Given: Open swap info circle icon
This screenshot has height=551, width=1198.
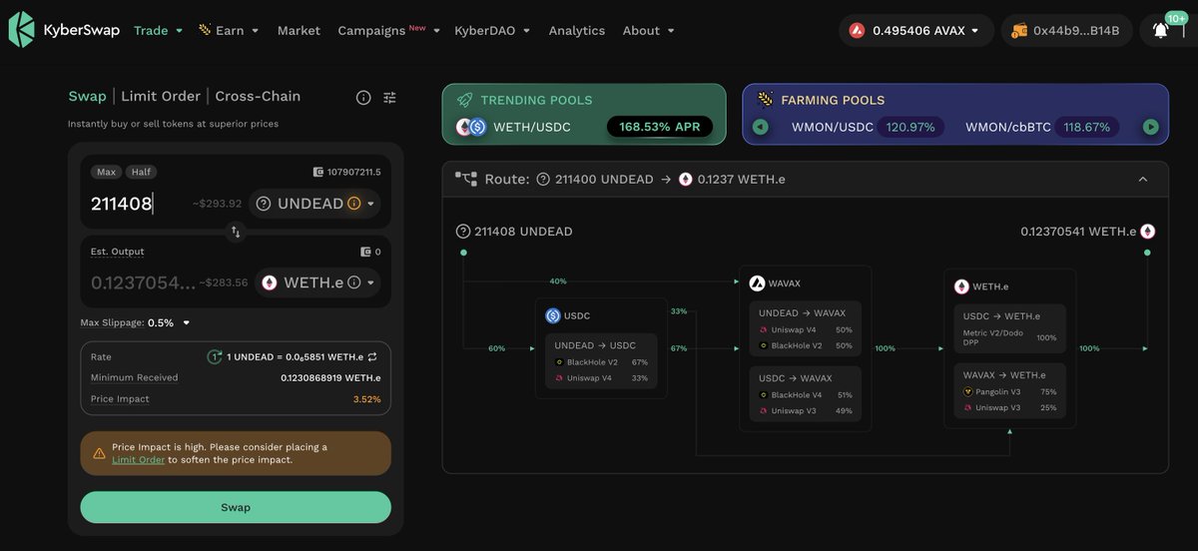Looking at the screenshot, I should tap(363, 97).
